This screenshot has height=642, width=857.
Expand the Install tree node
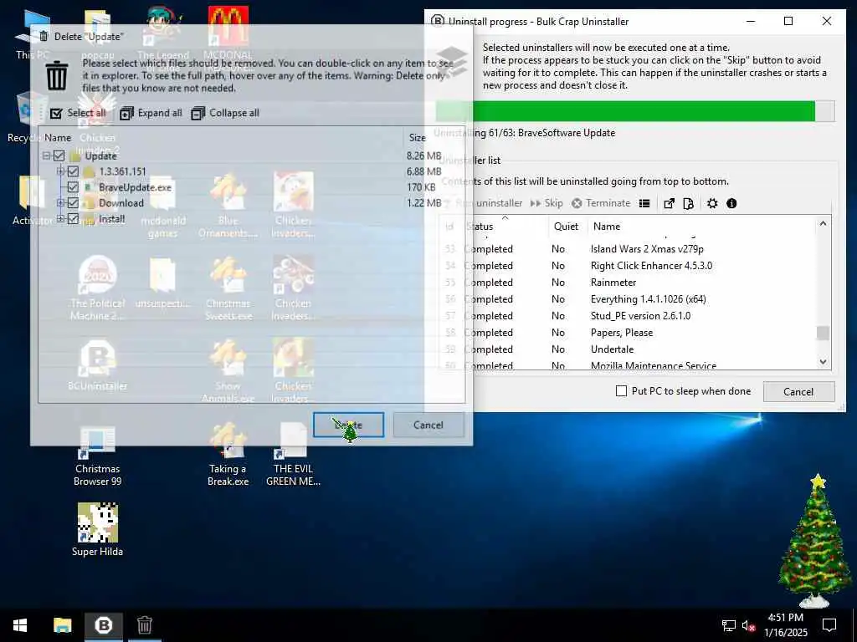click(60, 219)
